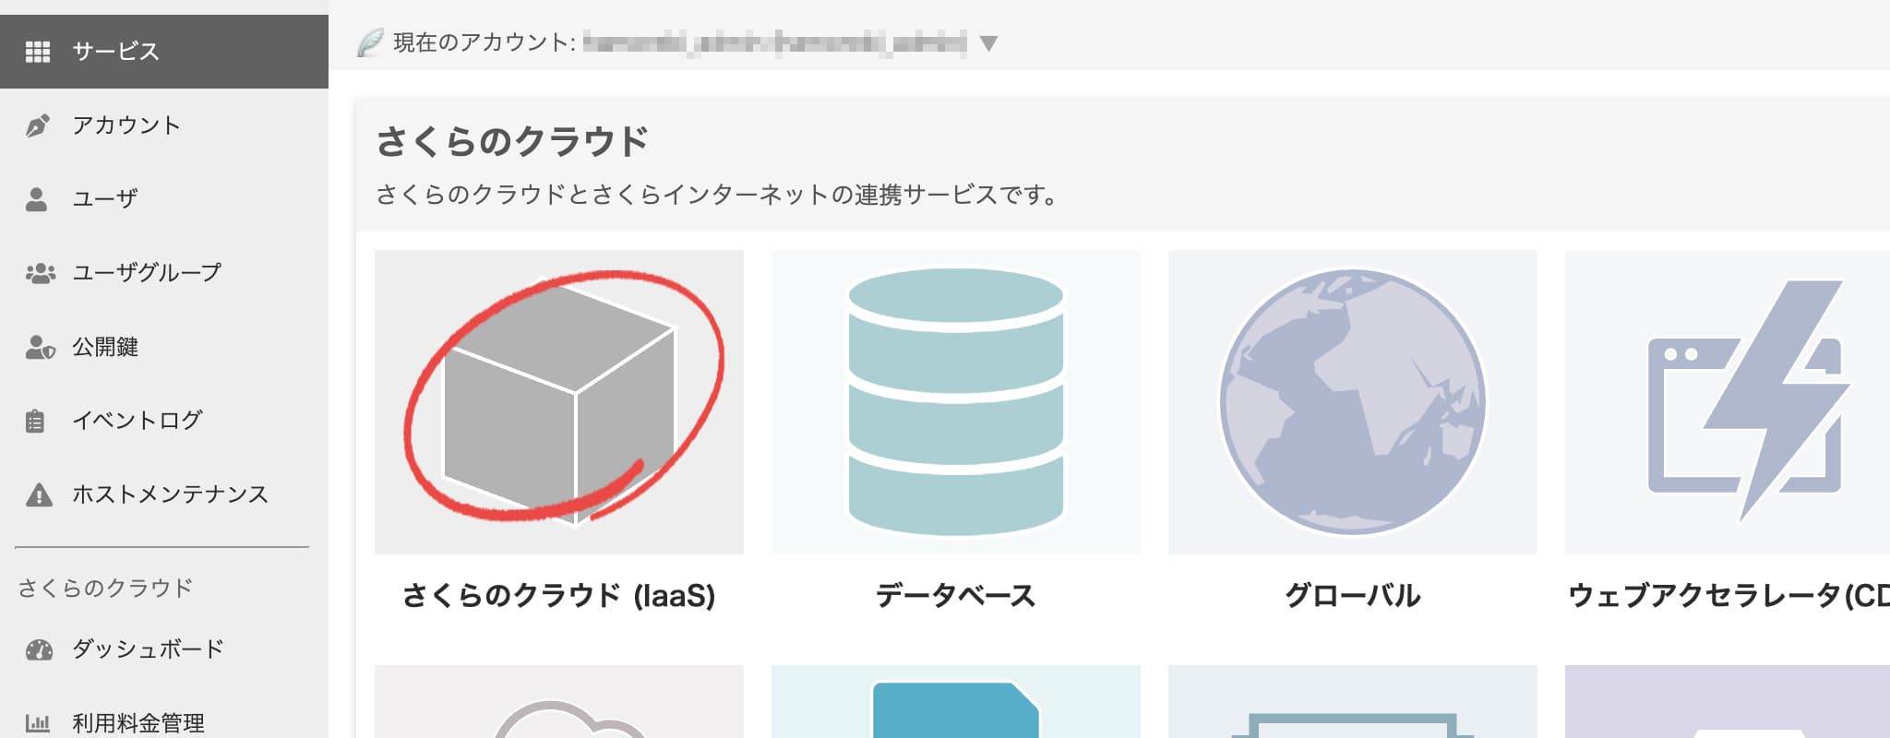
Task: Open the ウェブアクセラレータ lightning window tile
Action: coord(1728,402)
